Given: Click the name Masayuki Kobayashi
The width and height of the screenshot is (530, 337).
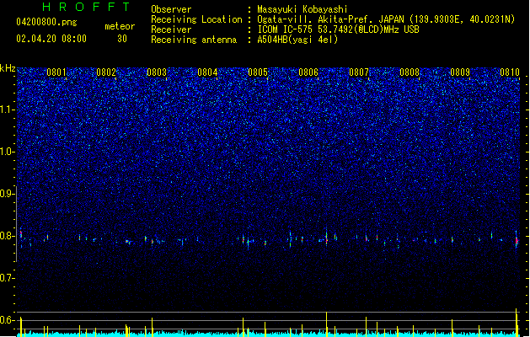Looking at the screenshot, I should point(302,9).
